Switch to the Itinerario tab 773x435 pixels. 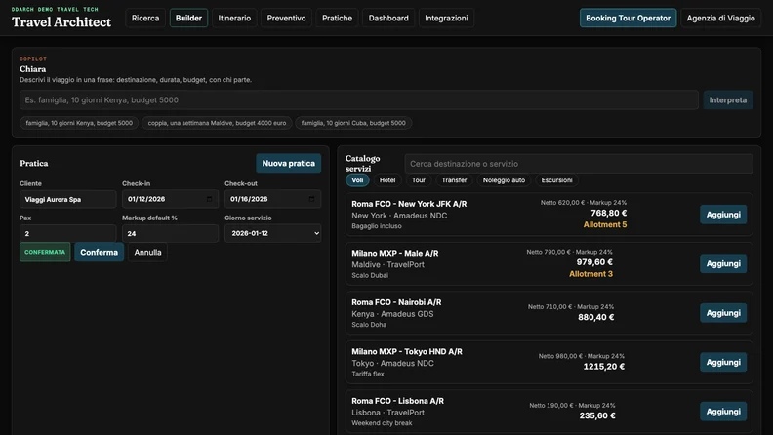click(234, 19)
